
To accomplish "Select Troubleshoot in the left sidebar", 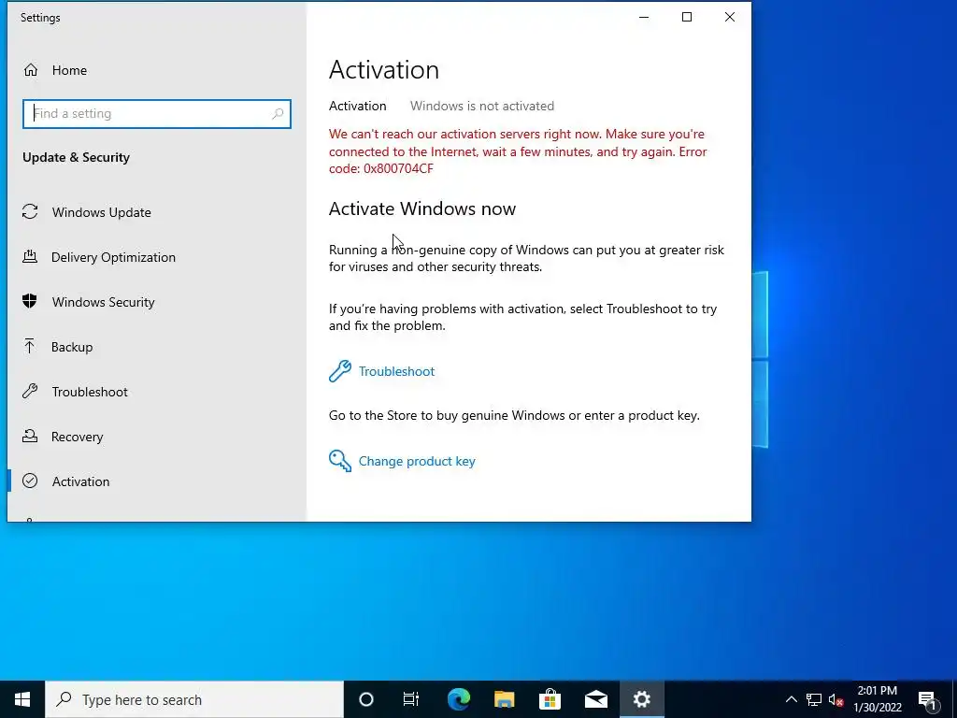I will [x=156, y=392].
